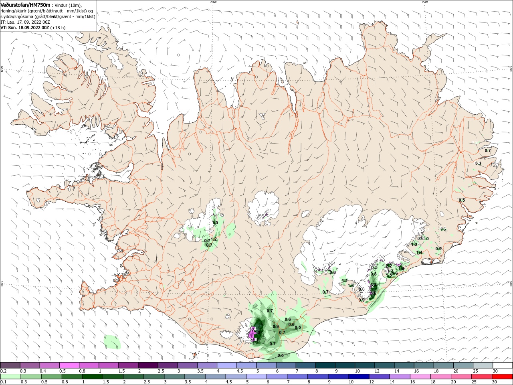The image size is (513, 385).
Task: Click the 1.4 precipitation value on the map
Action: 419,252
